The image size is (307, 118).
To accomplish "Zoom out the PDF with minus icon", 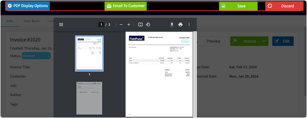I will pyautogui.click(x=121, y=25).
